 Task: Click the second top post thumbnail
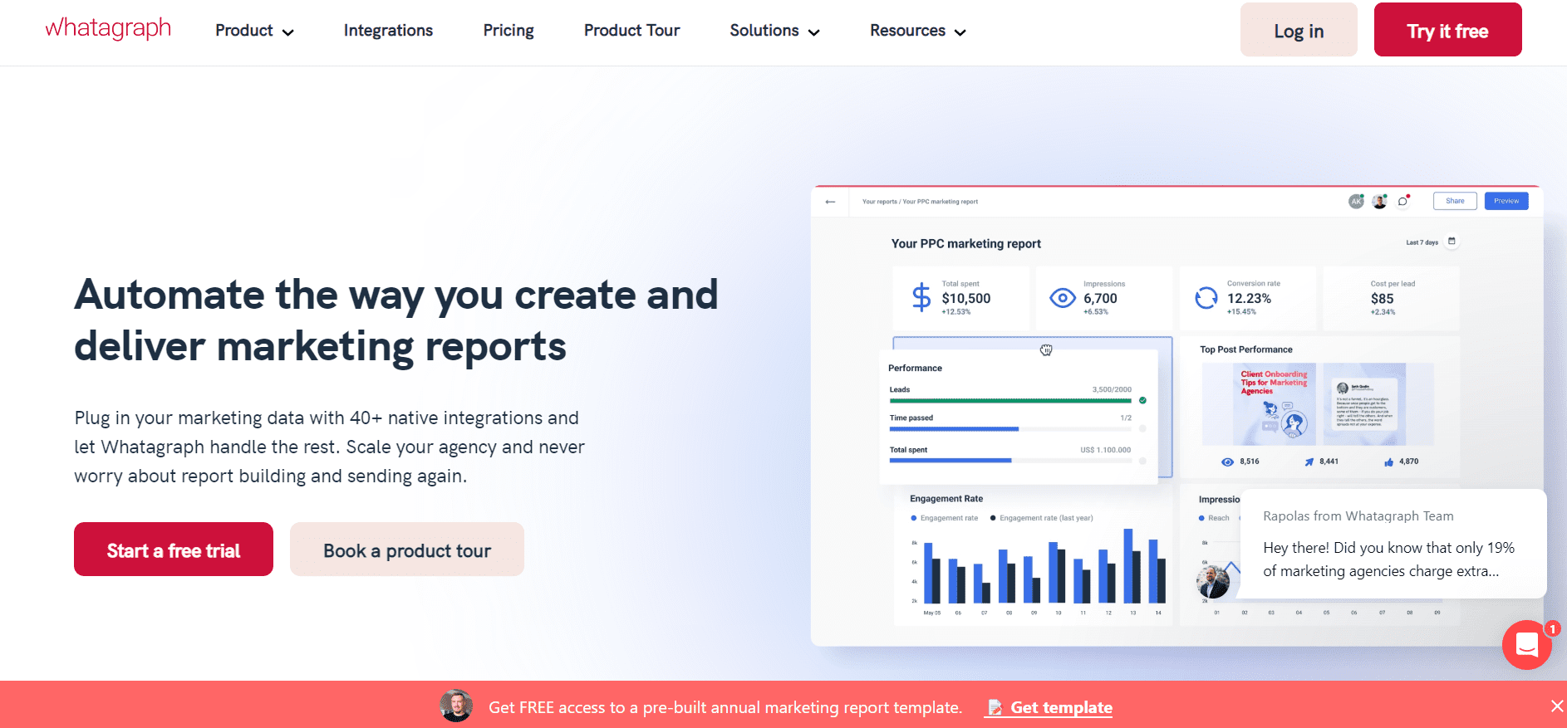tap(1364, 404)
